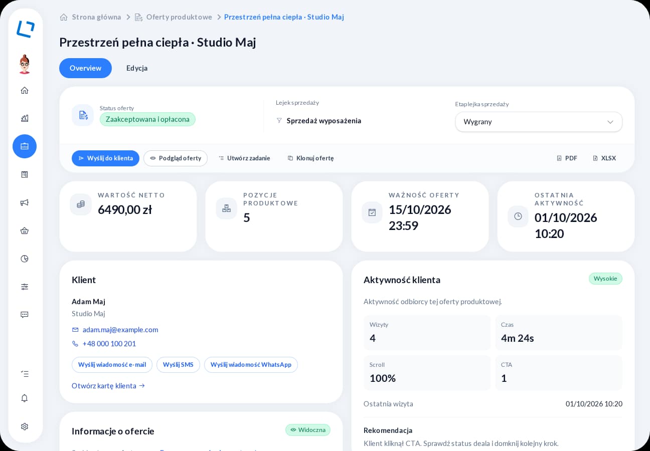Click the blue app logo
The image size is (650, 451).
click(x=25, y=29)
